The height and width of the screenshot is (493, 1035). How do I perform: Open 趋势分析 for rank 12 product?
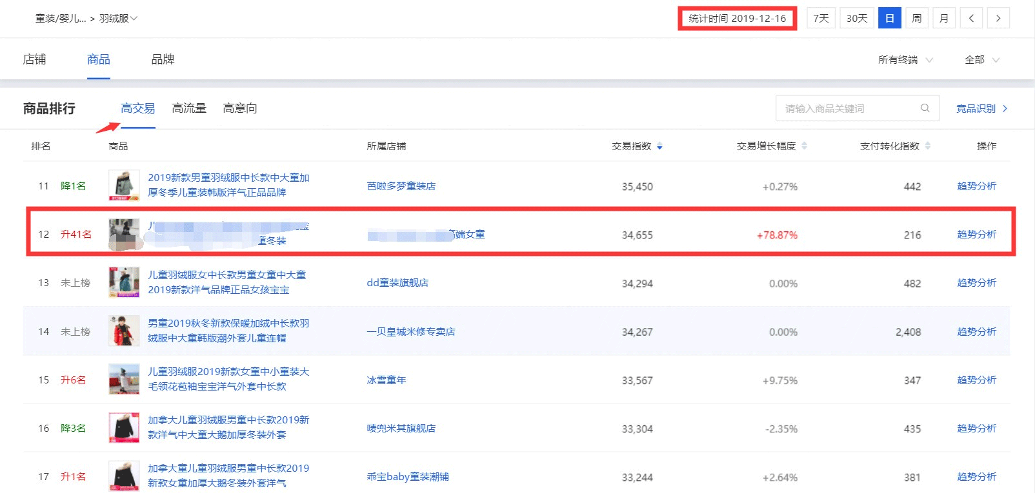click(976, 235)
